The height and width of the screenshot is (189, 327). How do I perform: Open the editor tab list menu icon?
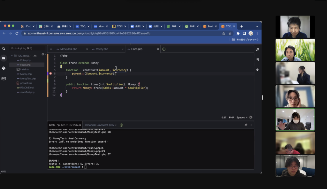51,49
